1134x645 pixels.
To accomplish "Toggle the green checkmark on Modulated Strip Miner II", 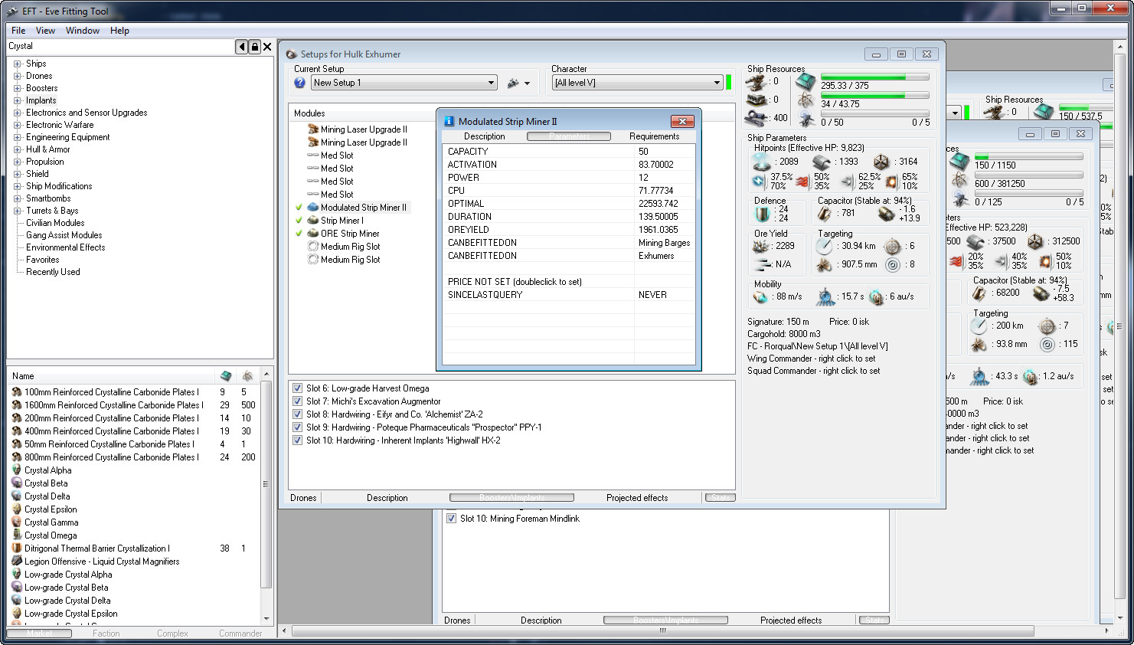I will 299,208.
